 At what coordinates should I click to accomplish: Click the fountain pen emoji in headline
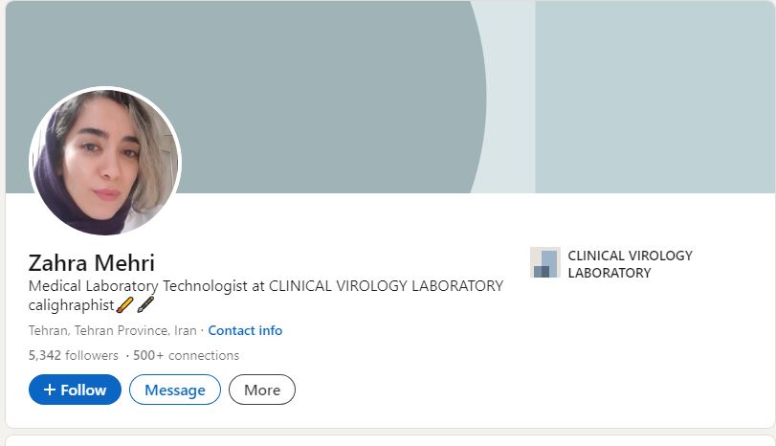point(145,305)
